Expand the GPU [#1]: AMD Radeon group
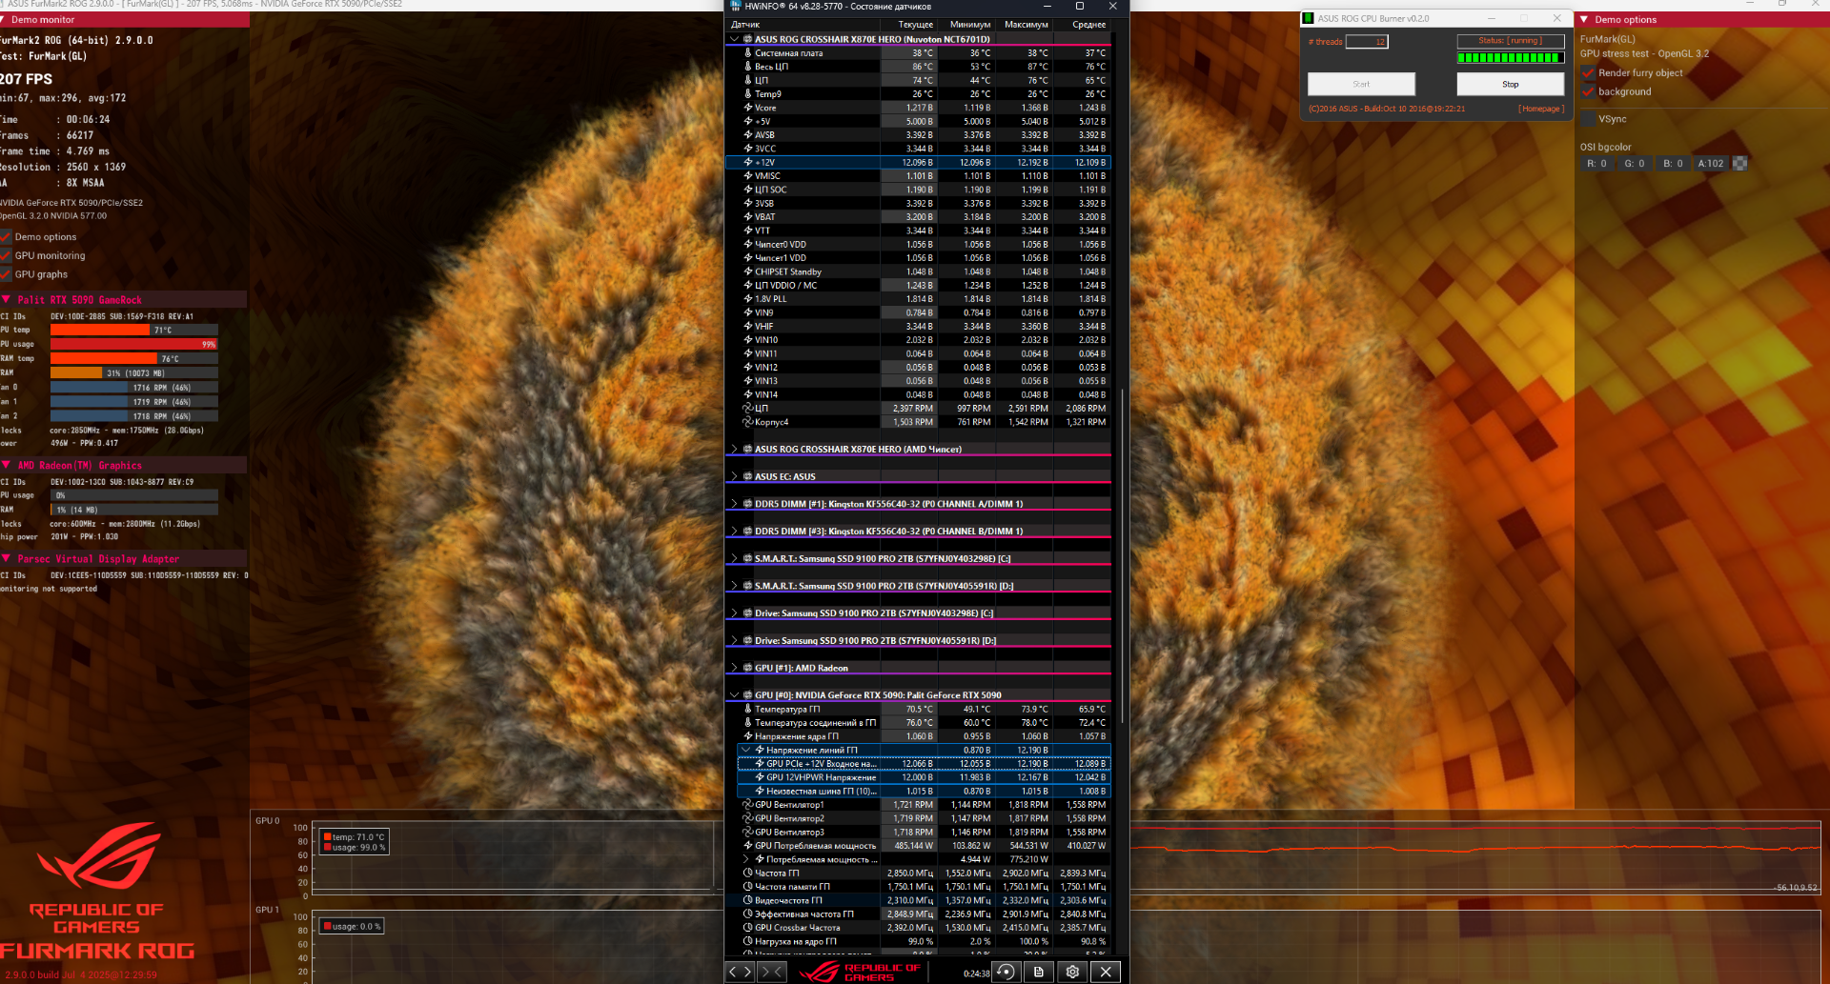1830x984 pixels. 734,668
